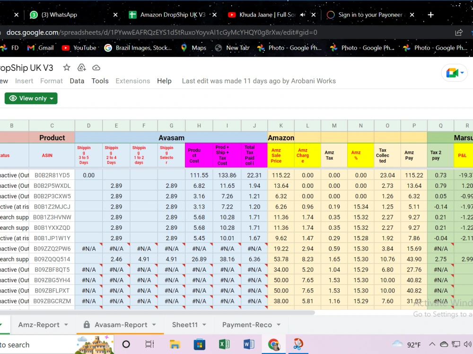Screen dimensions: 473x354
Task: Open the New Tab bookmark
Action: pos(232,48)
